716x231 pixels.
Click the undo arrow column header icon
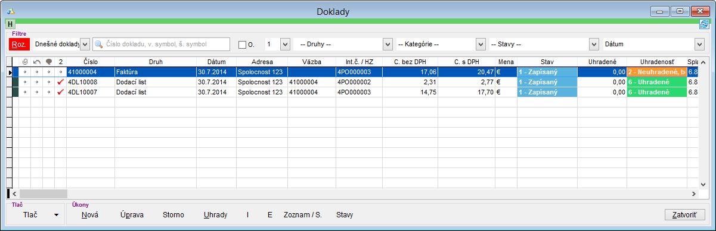[x=37, y=61]
